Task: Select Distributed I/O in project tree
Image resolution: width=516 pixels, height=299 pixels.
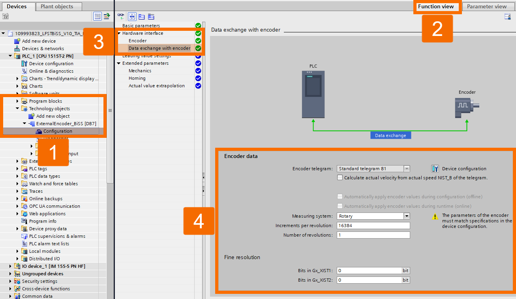Action: [44, 259]
